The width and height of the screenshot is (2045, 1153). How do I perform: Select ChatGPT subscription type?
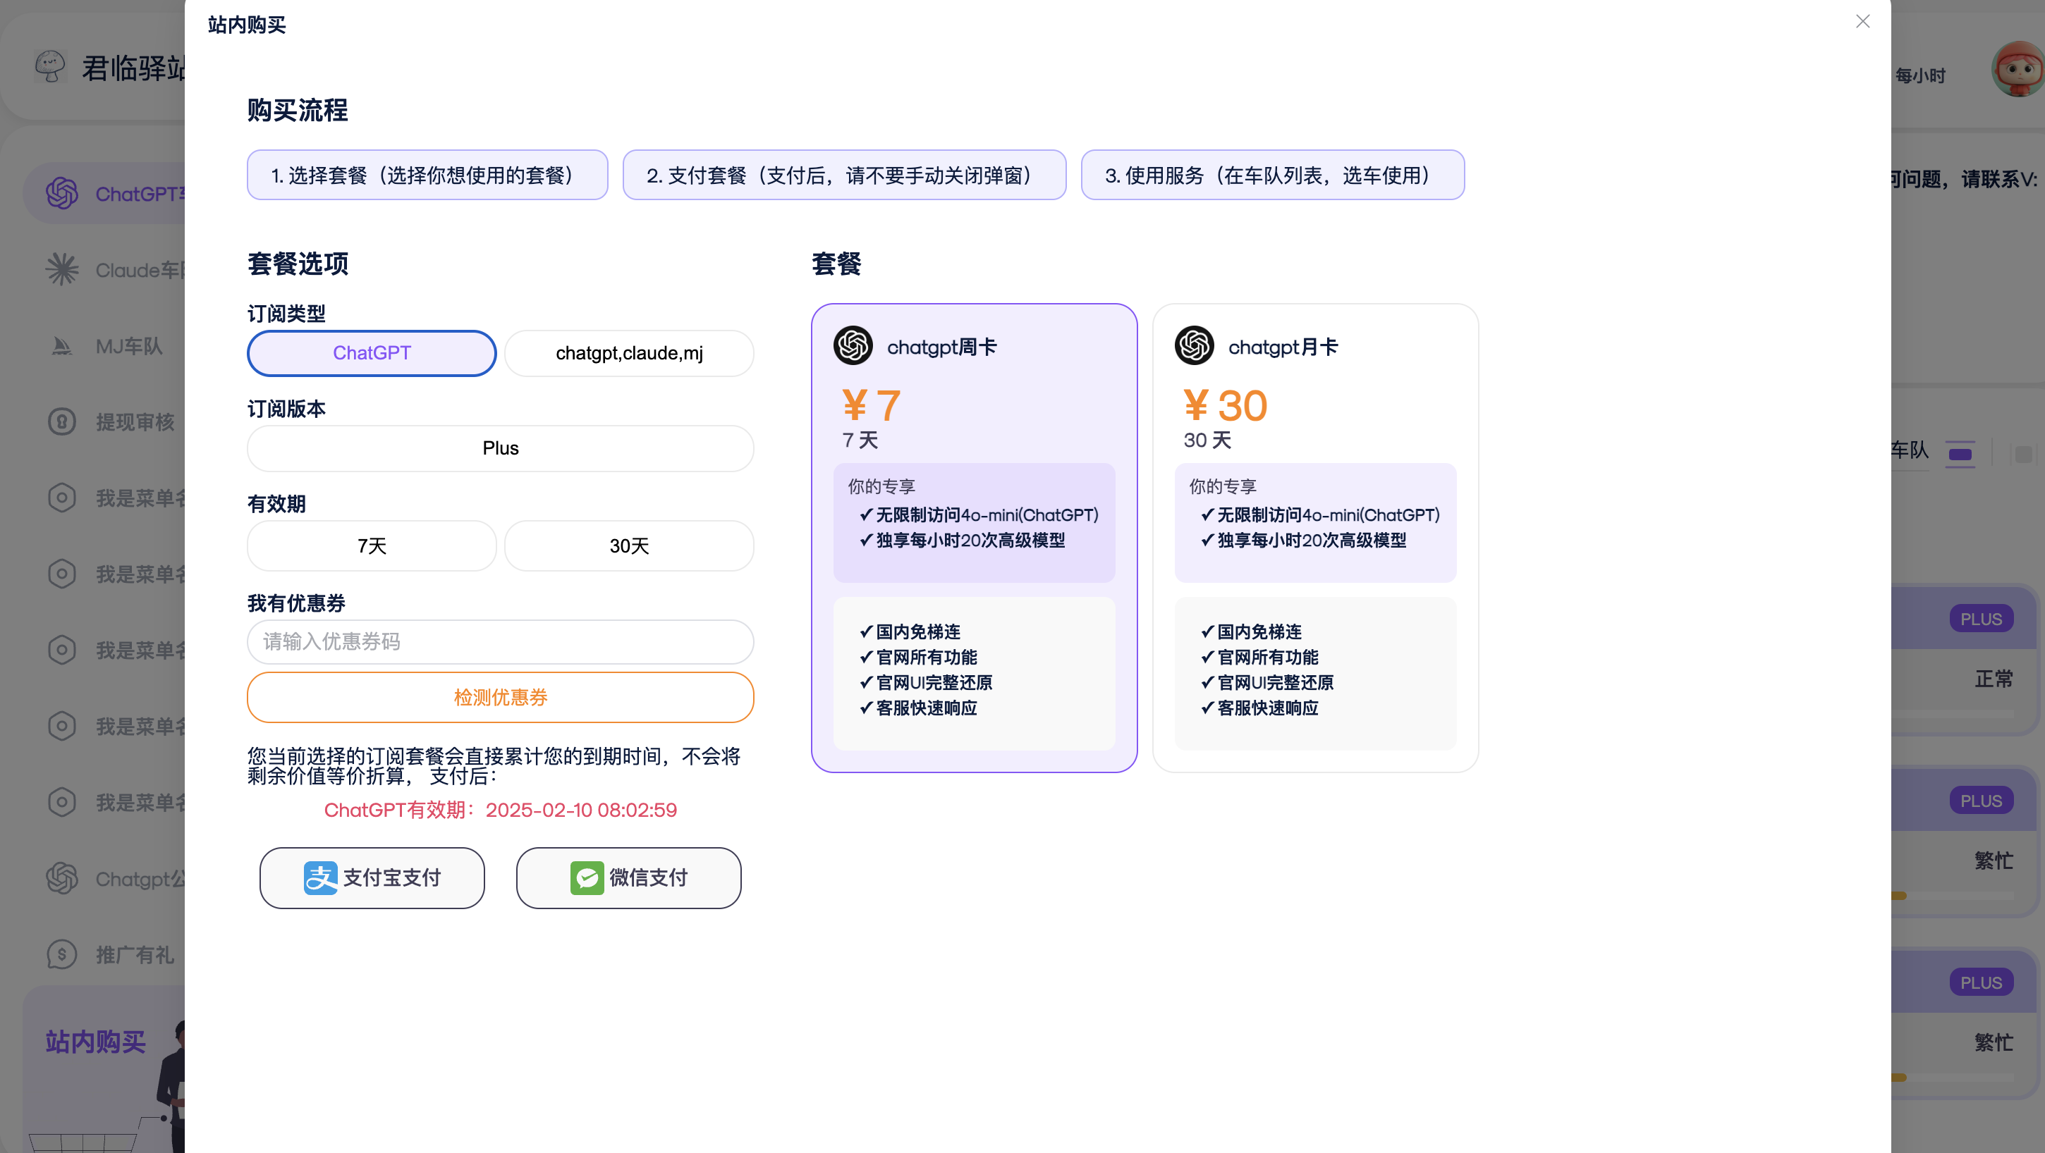click(x=372, y=353)
